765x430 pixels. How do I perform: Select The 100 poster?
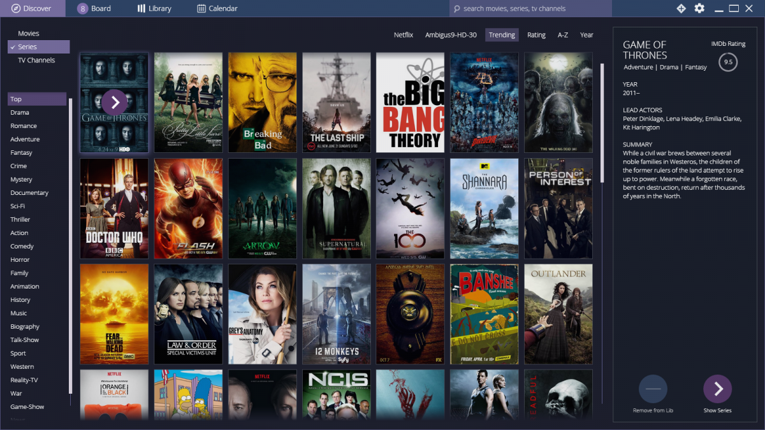(410, 208)
